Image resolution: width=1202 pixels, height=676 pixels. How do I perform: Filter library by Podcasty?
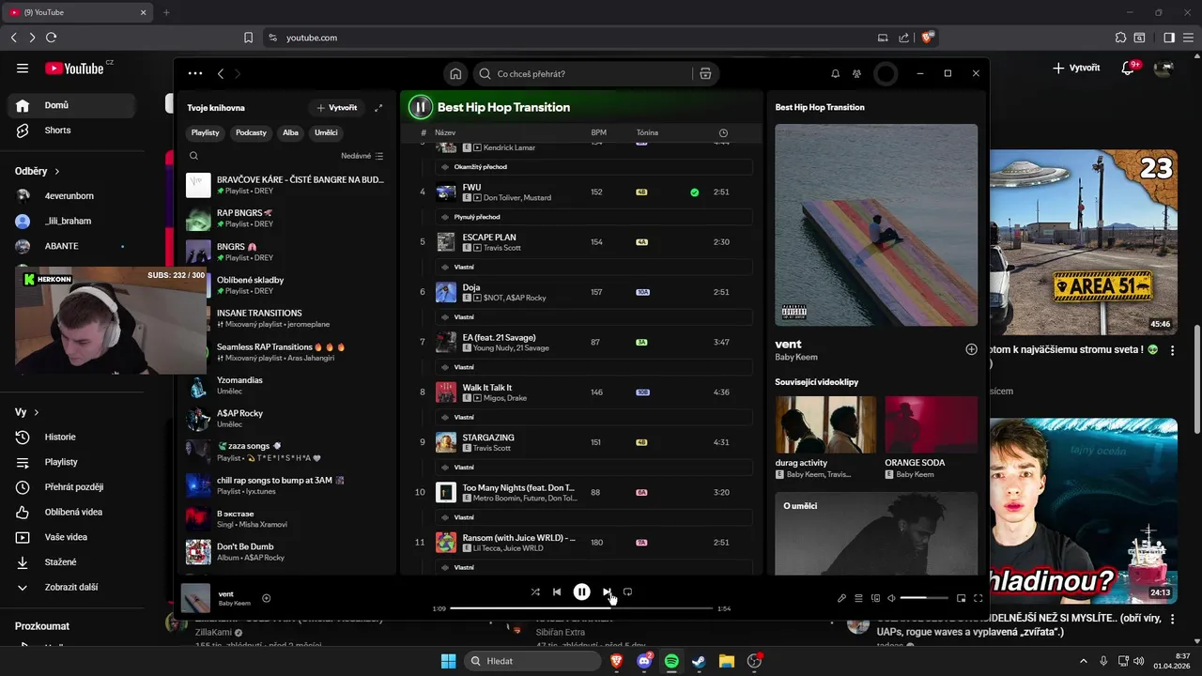point(251,132)
